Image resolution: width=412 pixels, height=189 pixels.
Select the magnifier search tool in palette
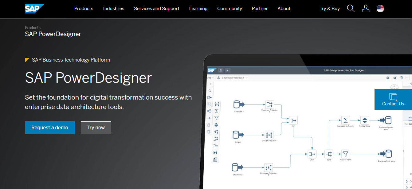click(210, 91)
